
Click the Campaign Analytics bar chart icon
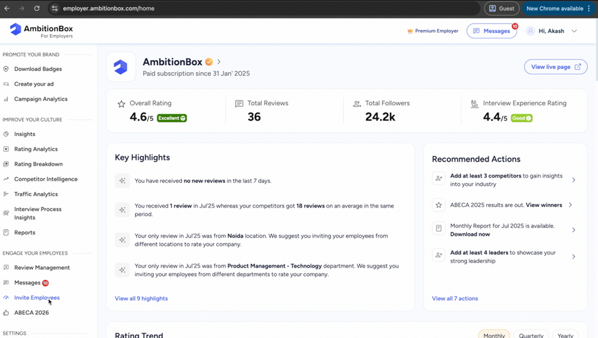pyautogui.click(x=6, y=99)
